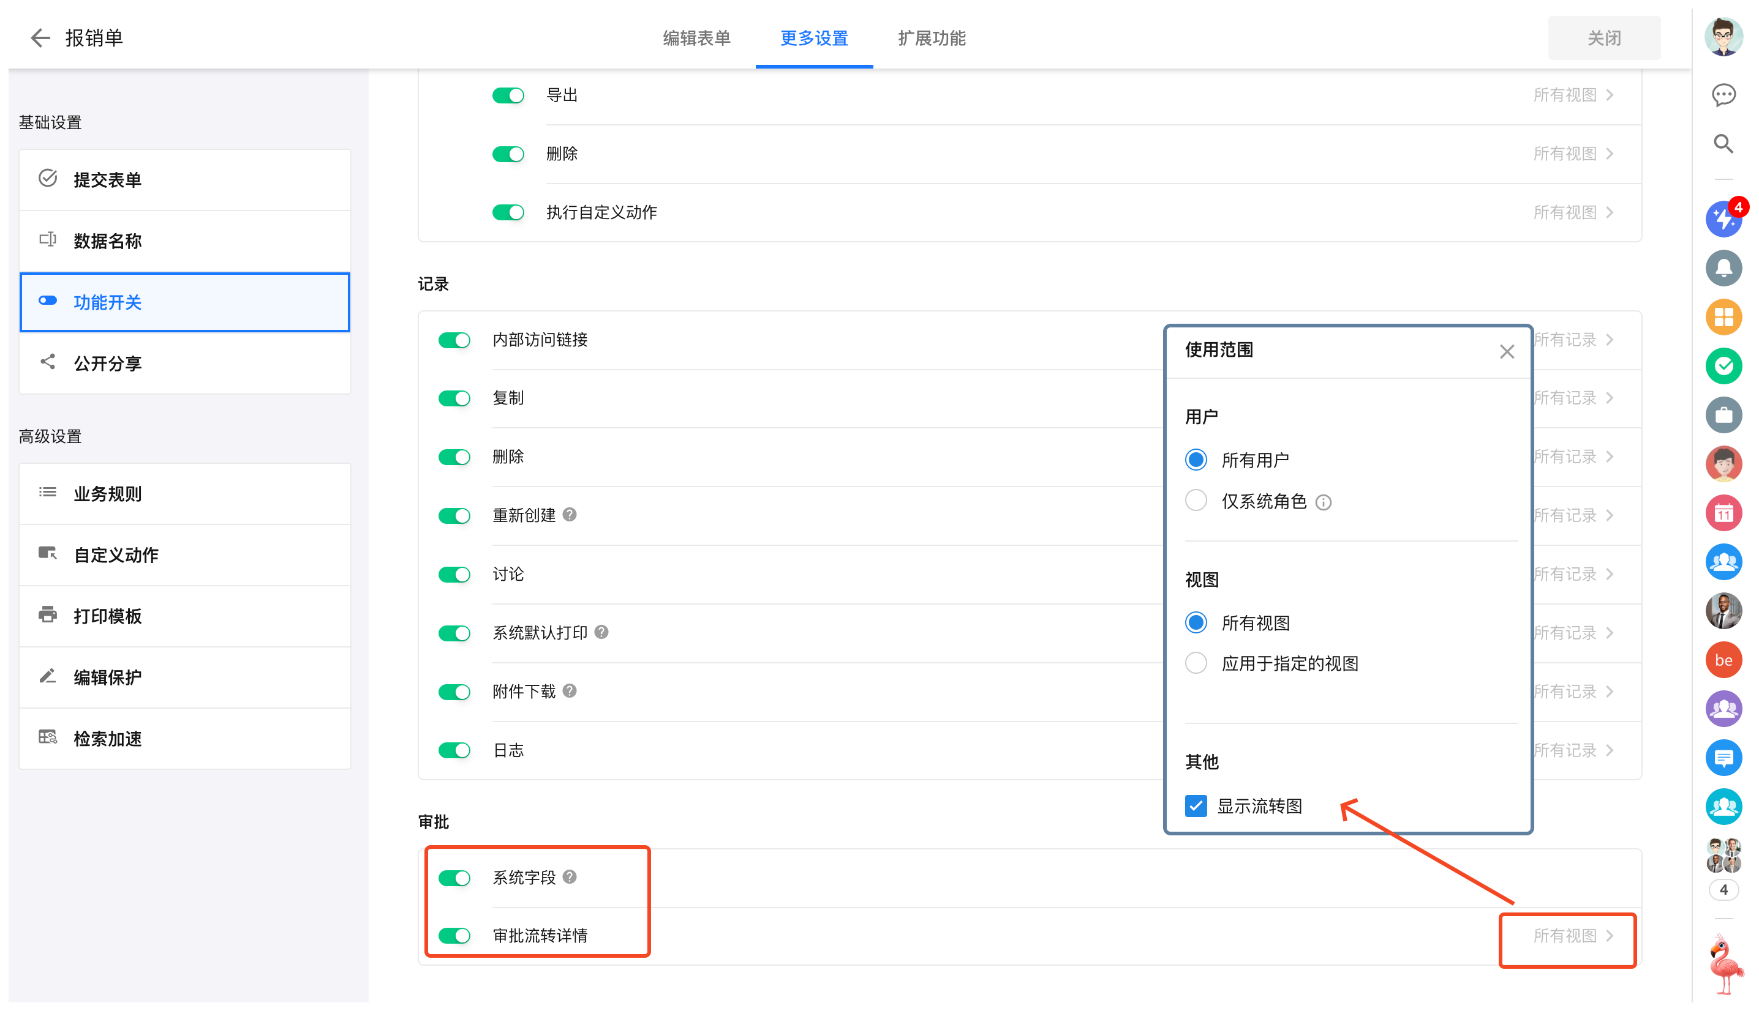Click the briefcase icon in right sidebar
The height and width of the screenshot is (1011, 1759).
[x=1723, y=415]
